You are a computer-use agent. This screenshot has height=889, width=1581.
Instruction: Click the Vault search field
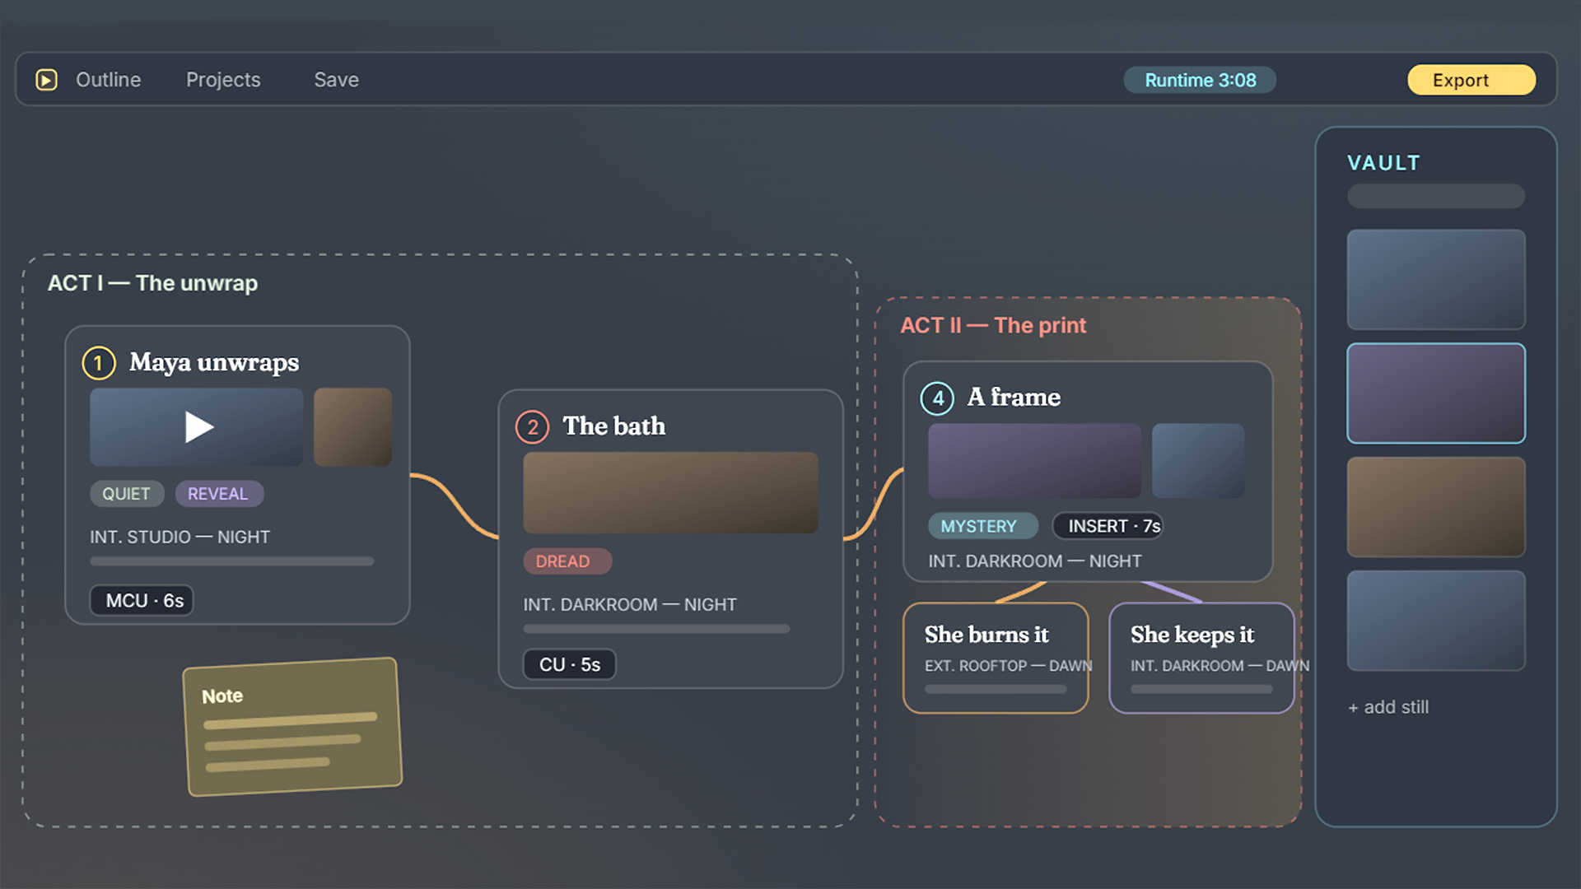click(1436, 196)
